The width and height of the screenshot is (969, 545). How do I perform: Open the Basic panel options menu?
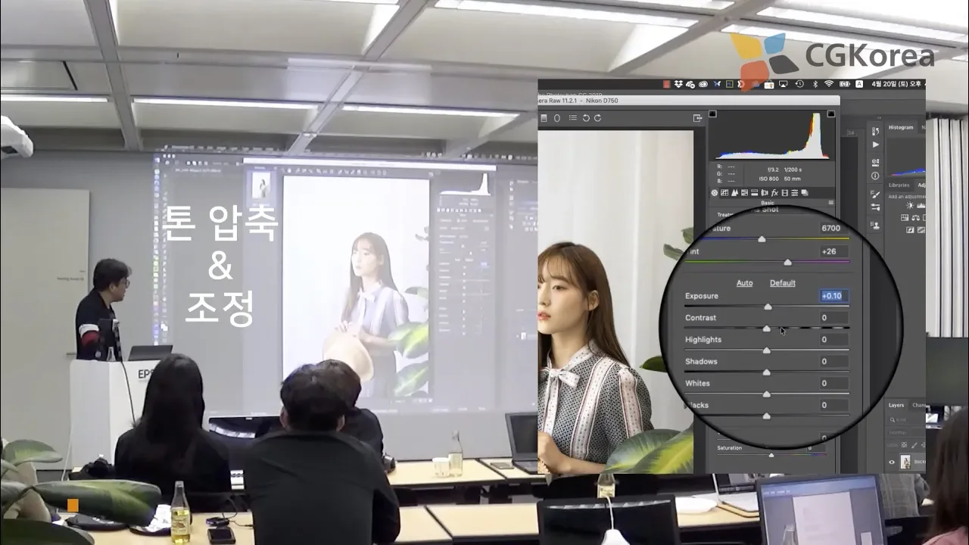[830, 203]
